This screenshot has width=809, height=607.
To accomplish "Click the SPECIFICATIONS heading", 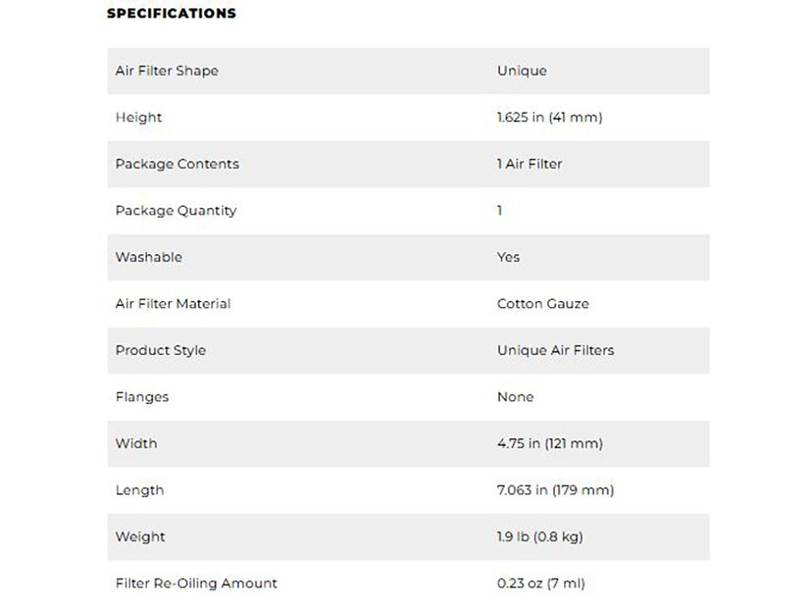I will click(172, 14).
